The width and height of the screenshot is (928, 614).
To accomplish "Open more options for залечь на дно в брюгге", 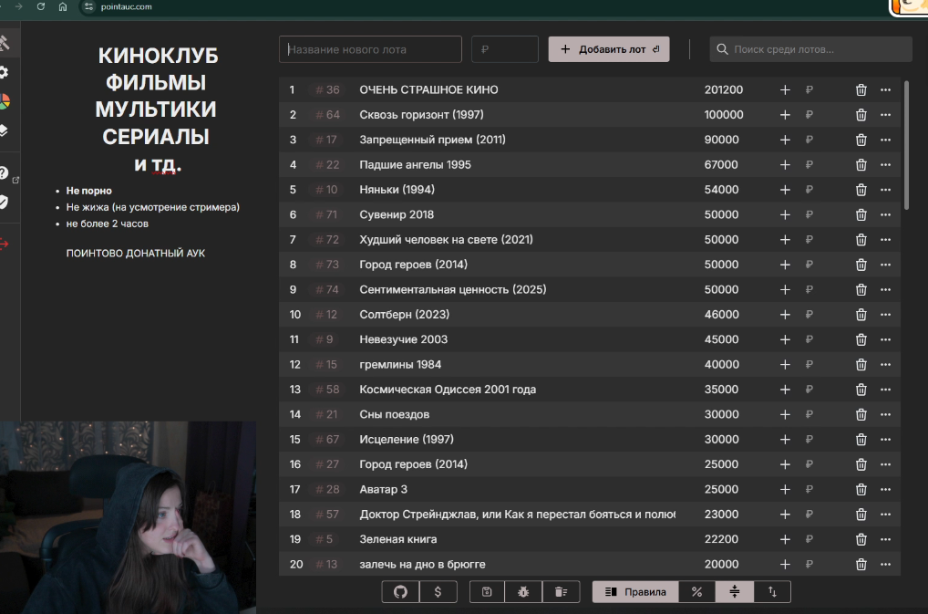I will click(x=885, y=564).
